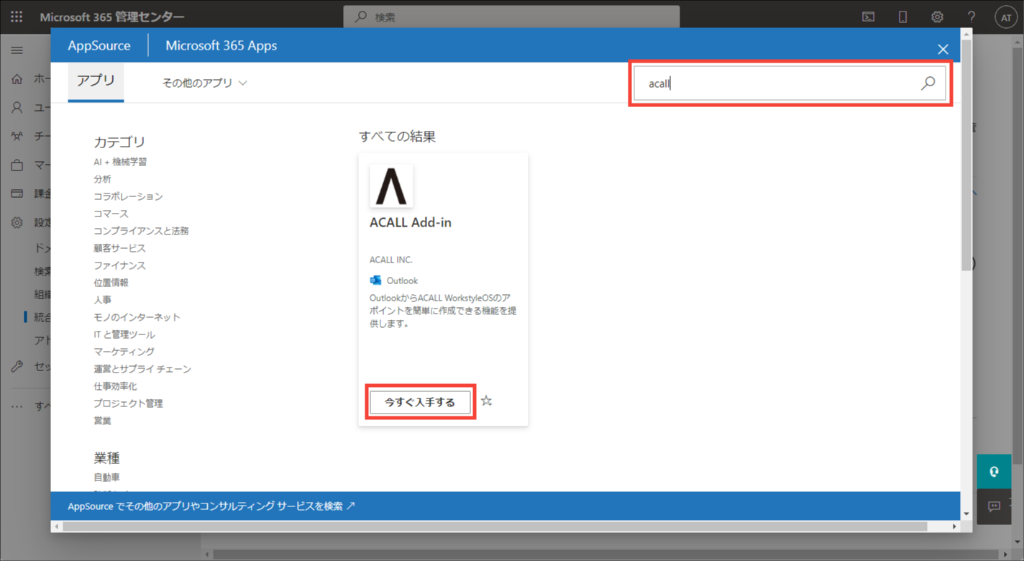This screenshot has width=1024, height=561.
Task: Click the AppSource header label
Action: pyautogui.click(x=99, y=45)
